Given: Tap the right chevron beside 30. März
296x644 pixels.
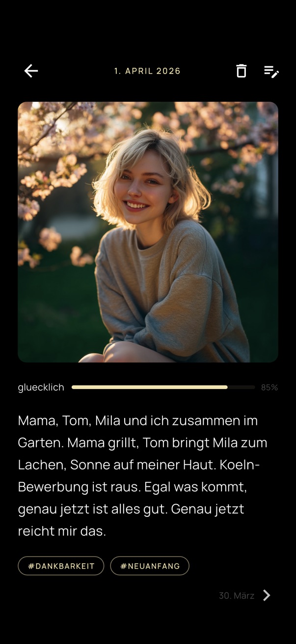Looking at the screenshot, I should (x=267, y=595).
